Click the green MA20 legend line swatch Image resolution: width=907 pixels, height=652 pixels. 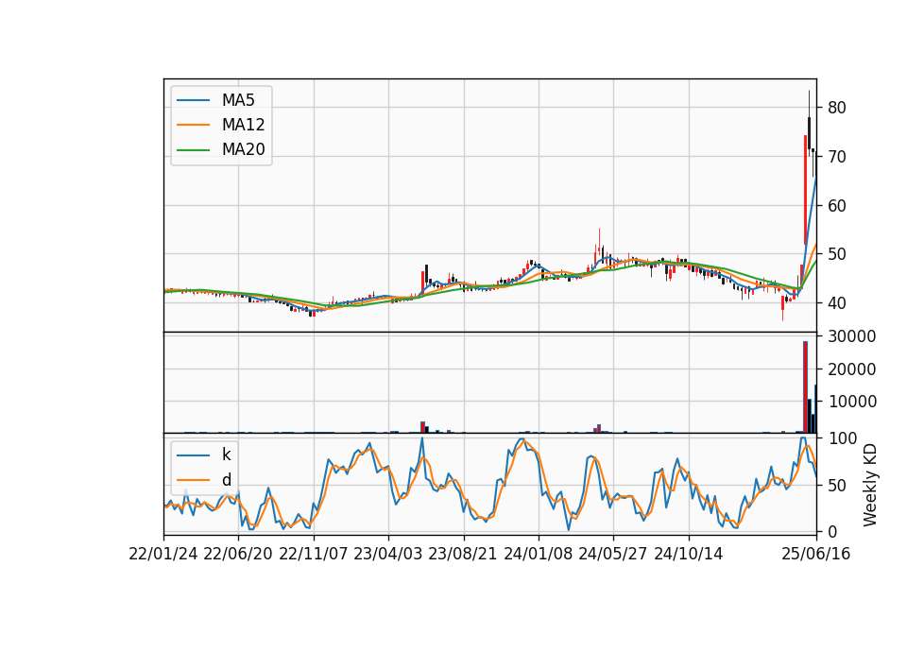193,150
